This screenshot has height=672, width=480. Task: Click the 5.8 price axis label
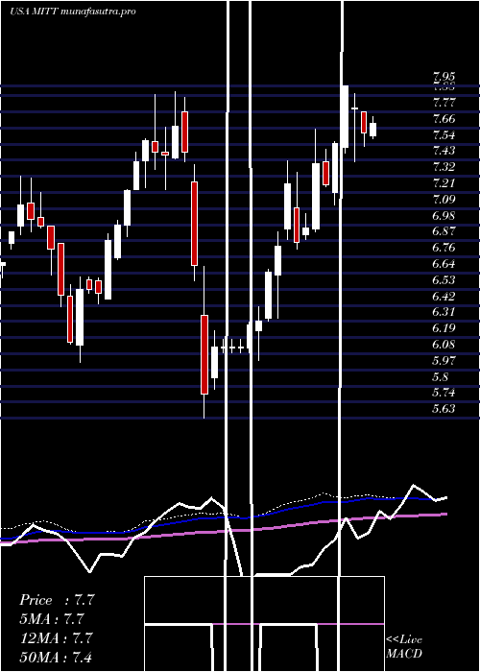click(441, 376)
